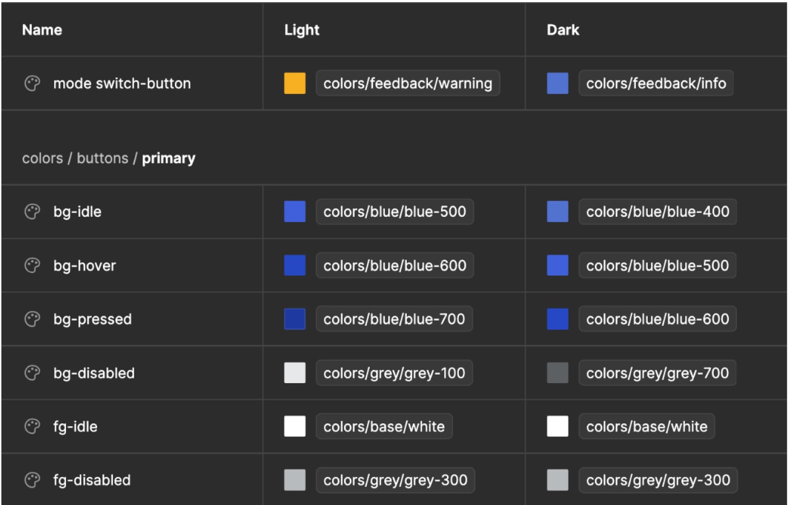This screenshot has width=790, height=505.
Task: Select the palette icon for bg-disabled
Action: [32, 373]
